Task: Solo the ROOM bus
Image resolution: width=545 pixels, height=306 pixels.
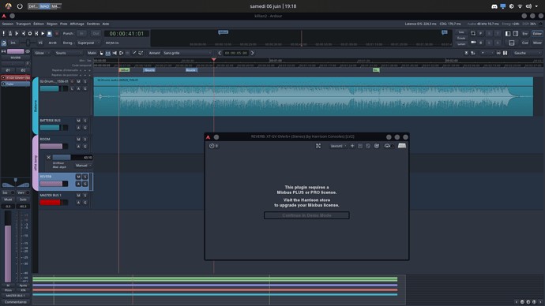Action: (85, 139)
